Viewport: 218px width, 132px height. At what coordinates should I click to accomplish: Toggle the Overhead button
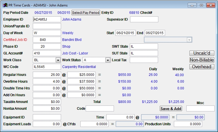pyautogui.click(x=202, y=67)
